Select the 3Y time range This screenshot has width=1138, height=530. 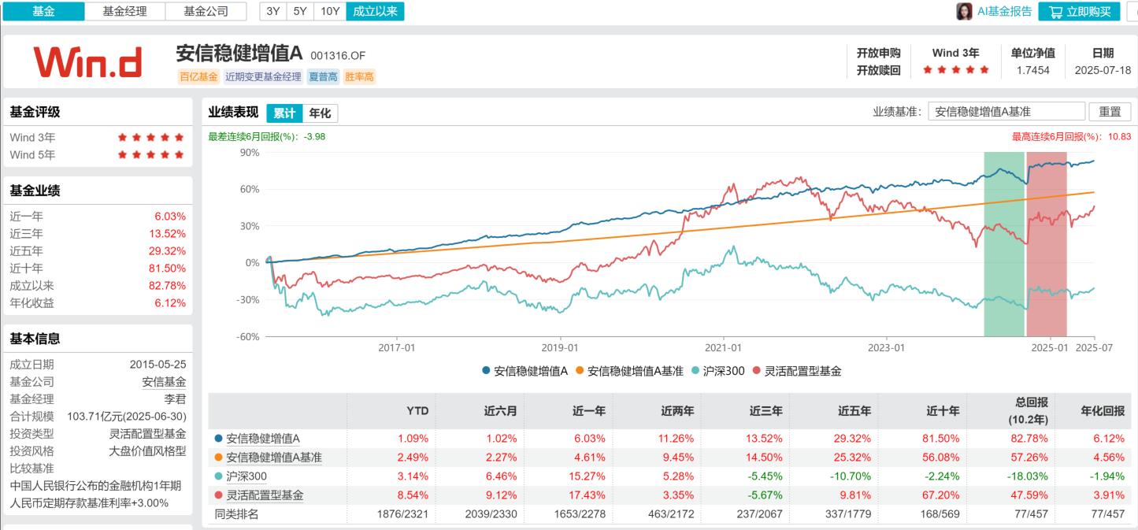(273, 11)
